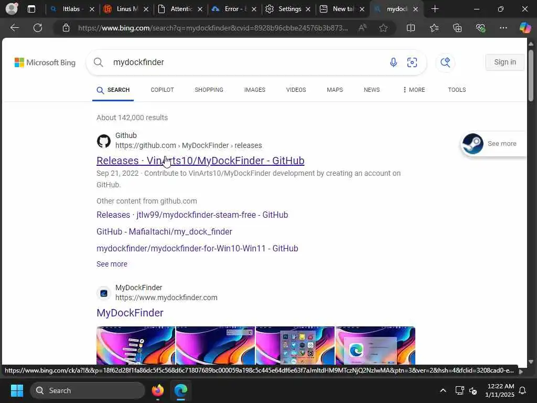Switch to the New tab tab
Screen dimensions: 537x403
[x=342, y=9]
